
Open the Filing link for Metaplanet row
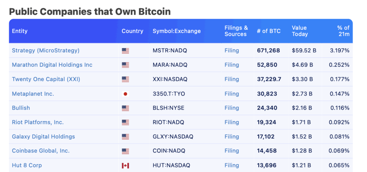pos(232,94)
